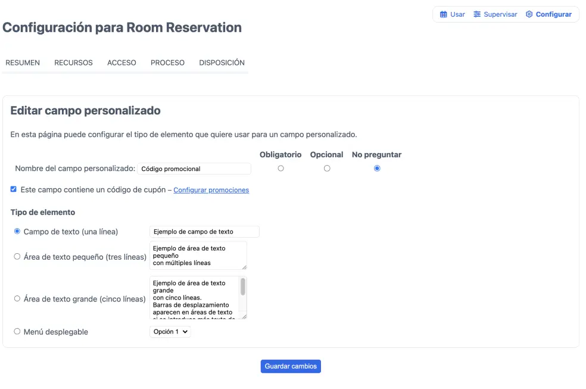Click the small text area resize handle
Image resolution: width=586 pixels, height=389 pixels.
click(x=244, y=267)
